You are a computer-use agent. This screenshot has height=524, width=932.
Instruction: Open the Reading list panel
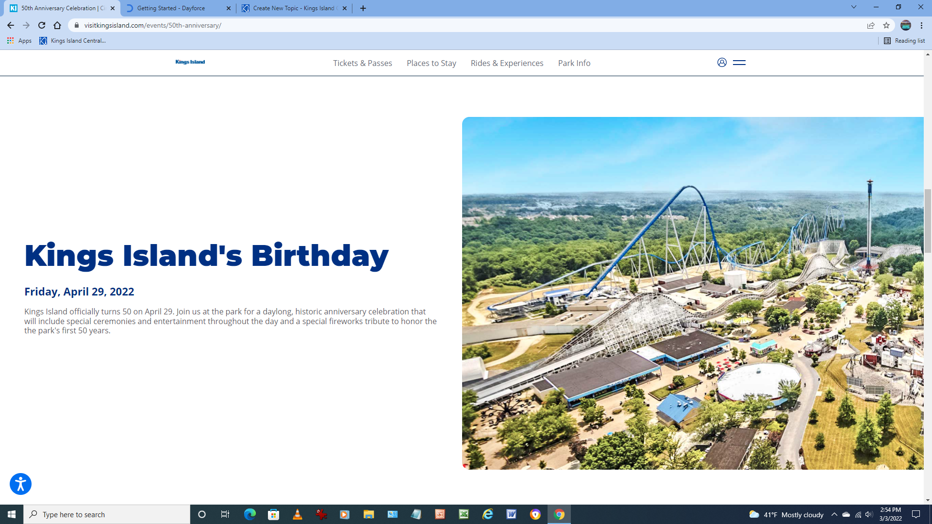coord(905,41)
